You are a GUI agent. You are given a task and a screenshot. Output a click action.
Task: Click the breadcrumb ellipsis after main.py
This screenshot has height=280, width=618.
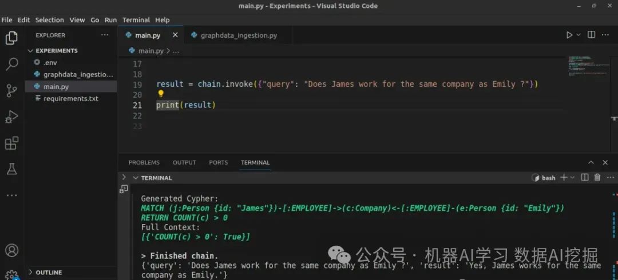(176, 51)
